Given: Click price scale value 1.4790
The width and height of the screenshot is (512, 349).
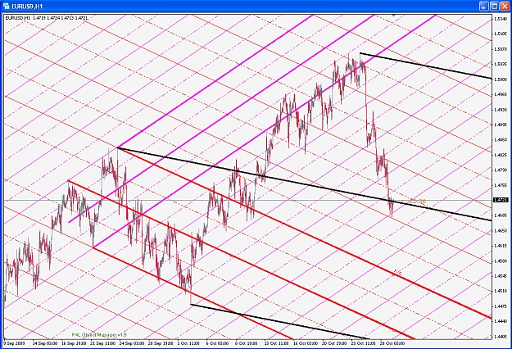Looking at the screenshot, I should [501, 170].
